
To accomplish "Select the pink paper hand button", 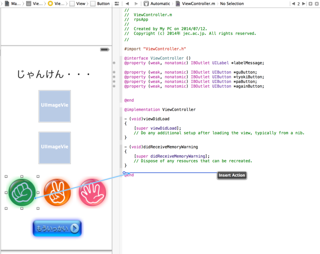I will pos(92,192).
